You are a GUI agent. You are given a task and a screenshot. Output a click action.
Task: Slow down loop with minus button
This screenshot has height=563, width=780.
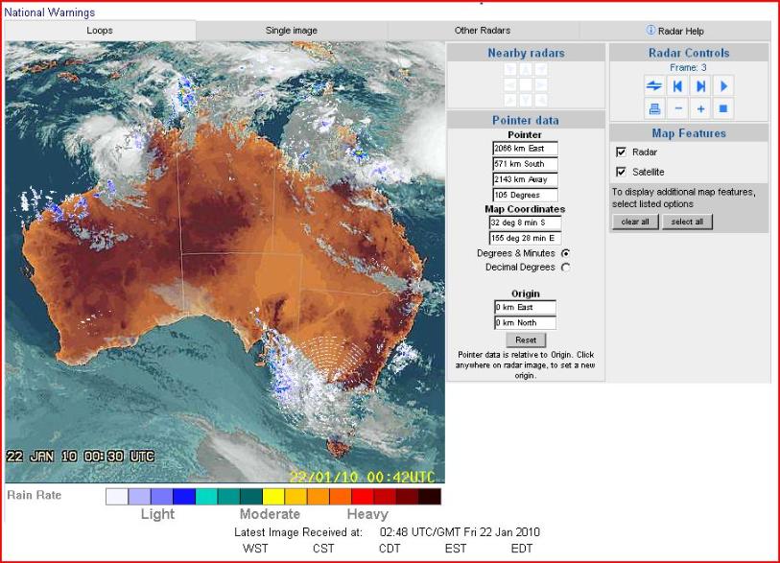678,109
